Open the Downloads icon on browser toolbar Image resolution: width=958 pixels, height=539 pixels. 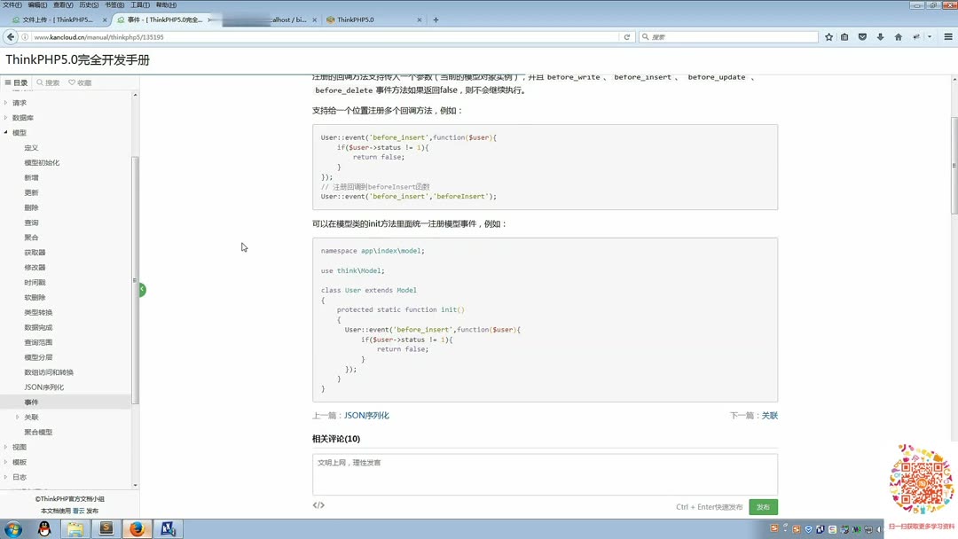(881, 36)
